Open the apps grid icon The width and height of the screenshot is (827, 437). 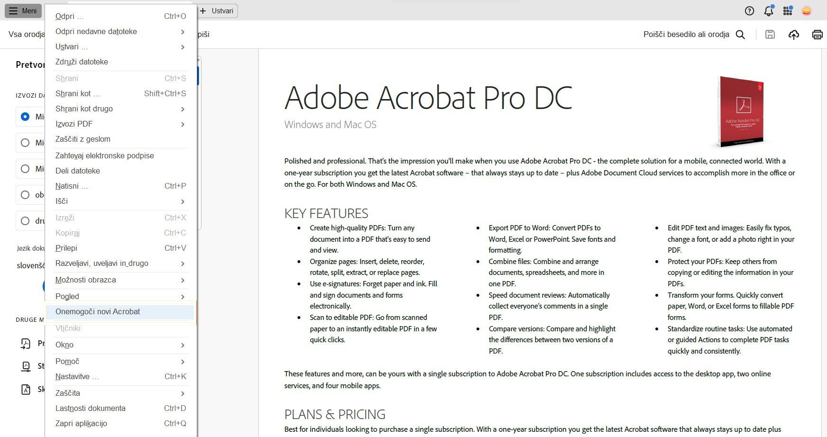[788, 11]
